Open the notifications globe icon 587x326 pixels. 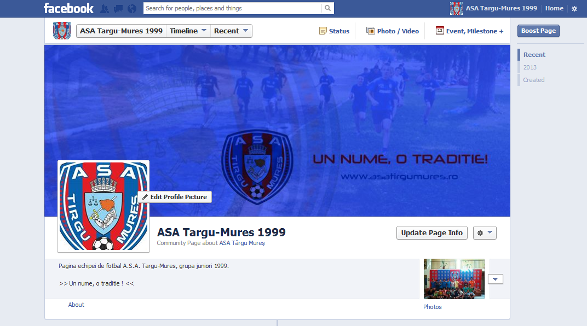(132, 9)
